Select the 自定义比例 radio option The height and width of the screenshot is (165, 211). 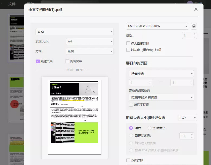[131, 136]
